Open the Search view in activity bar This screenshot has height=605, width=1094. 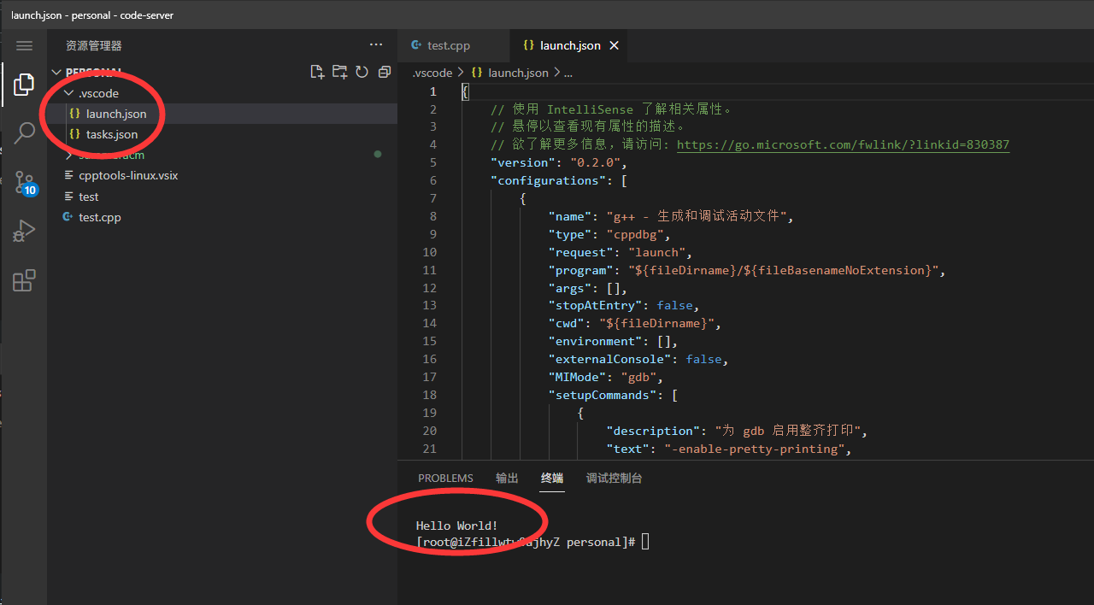pyautogui.click(x=24, y=132)
